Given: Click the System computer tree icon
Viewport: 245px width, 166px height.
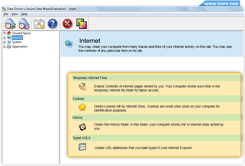Looking at the screenshot, I should [9, 42].
